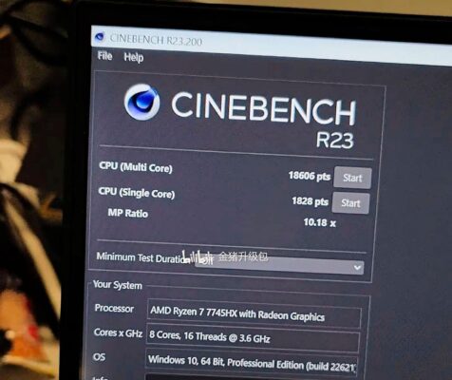452x380 pixels.
Task: Click the 18606 pts multi core score
Action: tap(310, 176)
